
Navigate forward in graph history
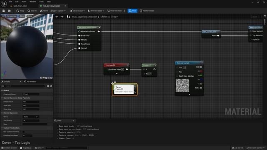[62, 17]
